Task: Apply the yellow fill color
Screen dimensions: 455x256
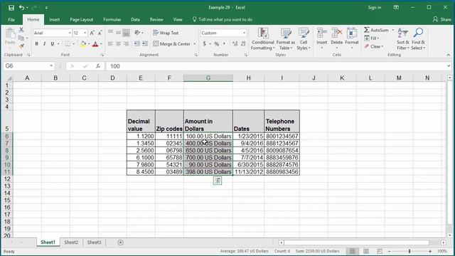Action: coord(83,44)
